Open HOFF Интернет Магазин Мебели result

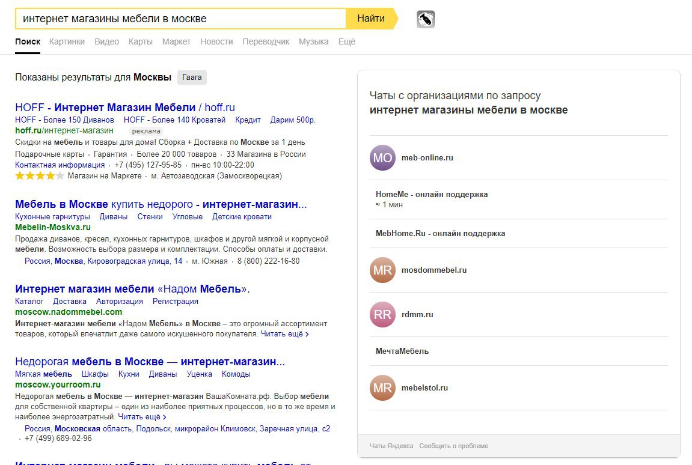click(x=125, y=107)
